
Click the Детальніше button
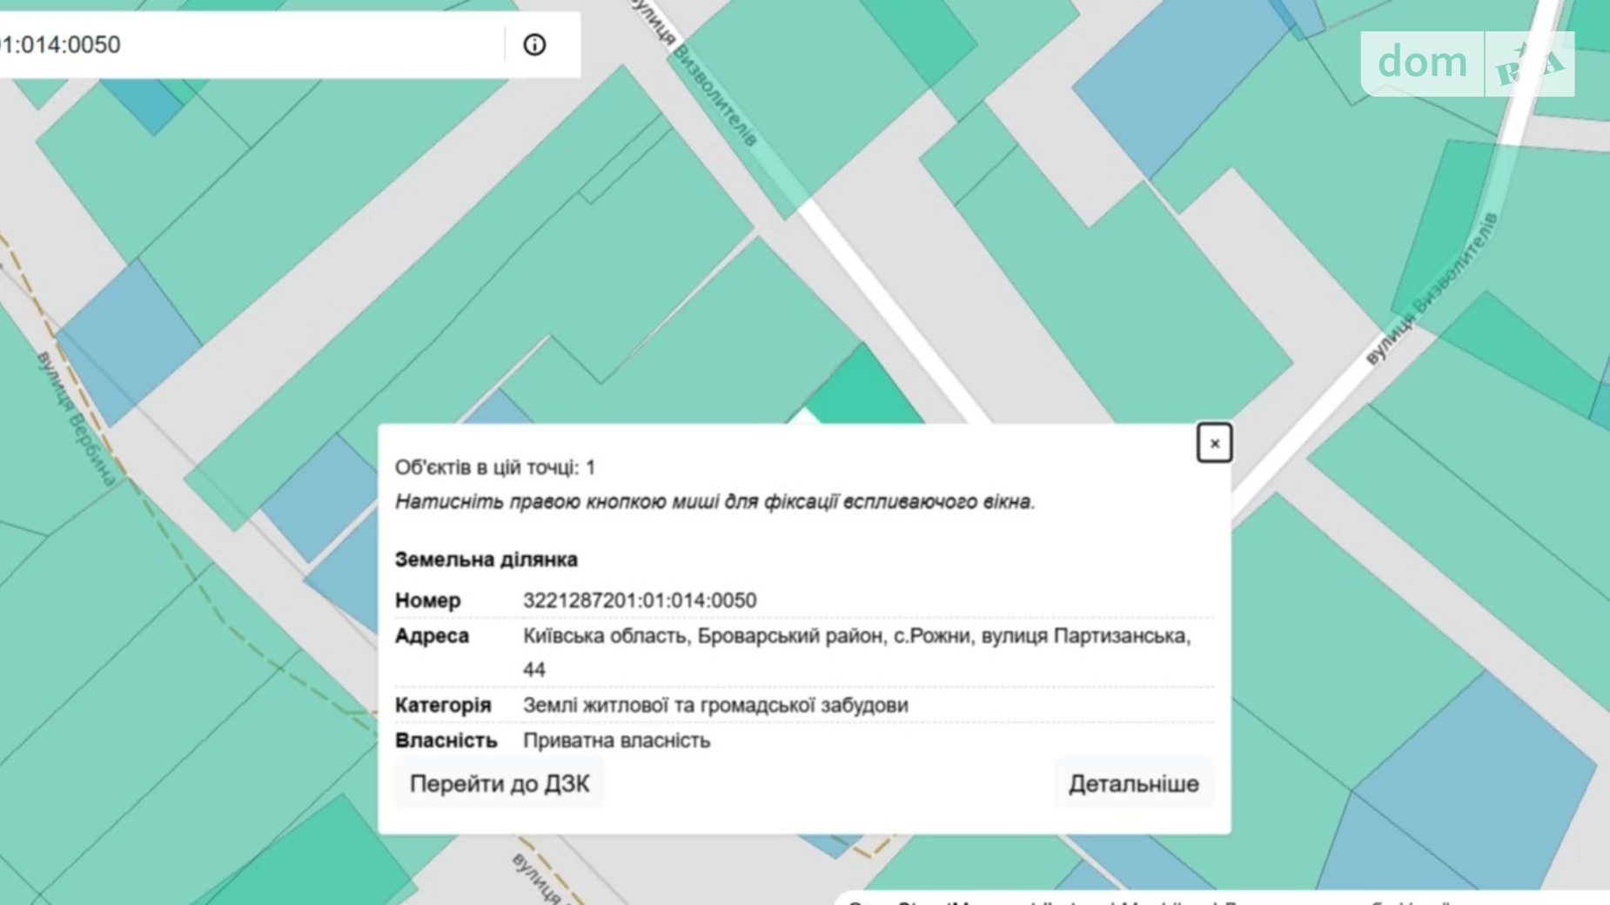click(x=1134, y=783)
